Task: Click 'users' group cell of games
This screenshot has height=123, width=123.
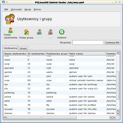Action: tap(49, 72)
